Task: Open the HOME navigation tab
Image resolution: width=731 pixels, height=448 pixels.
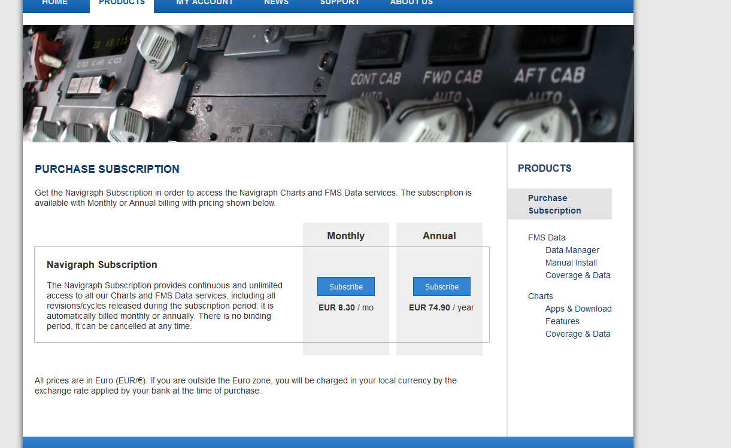Action: [x=55, y=3]
